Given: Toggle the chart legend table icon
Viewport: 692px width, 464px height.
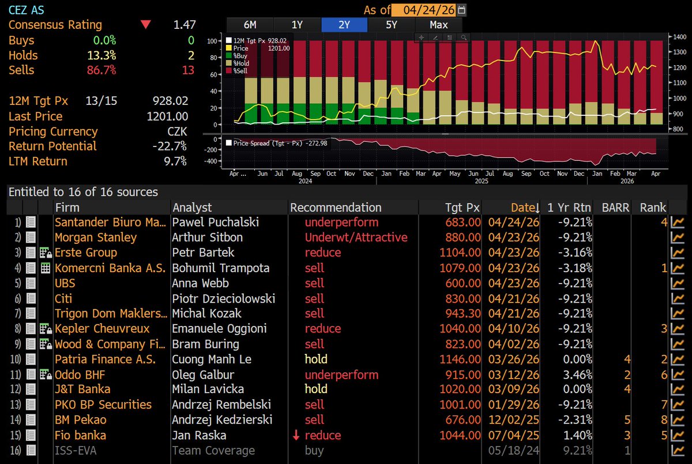Looking at the screenshot, I should [x=449, y=37].
